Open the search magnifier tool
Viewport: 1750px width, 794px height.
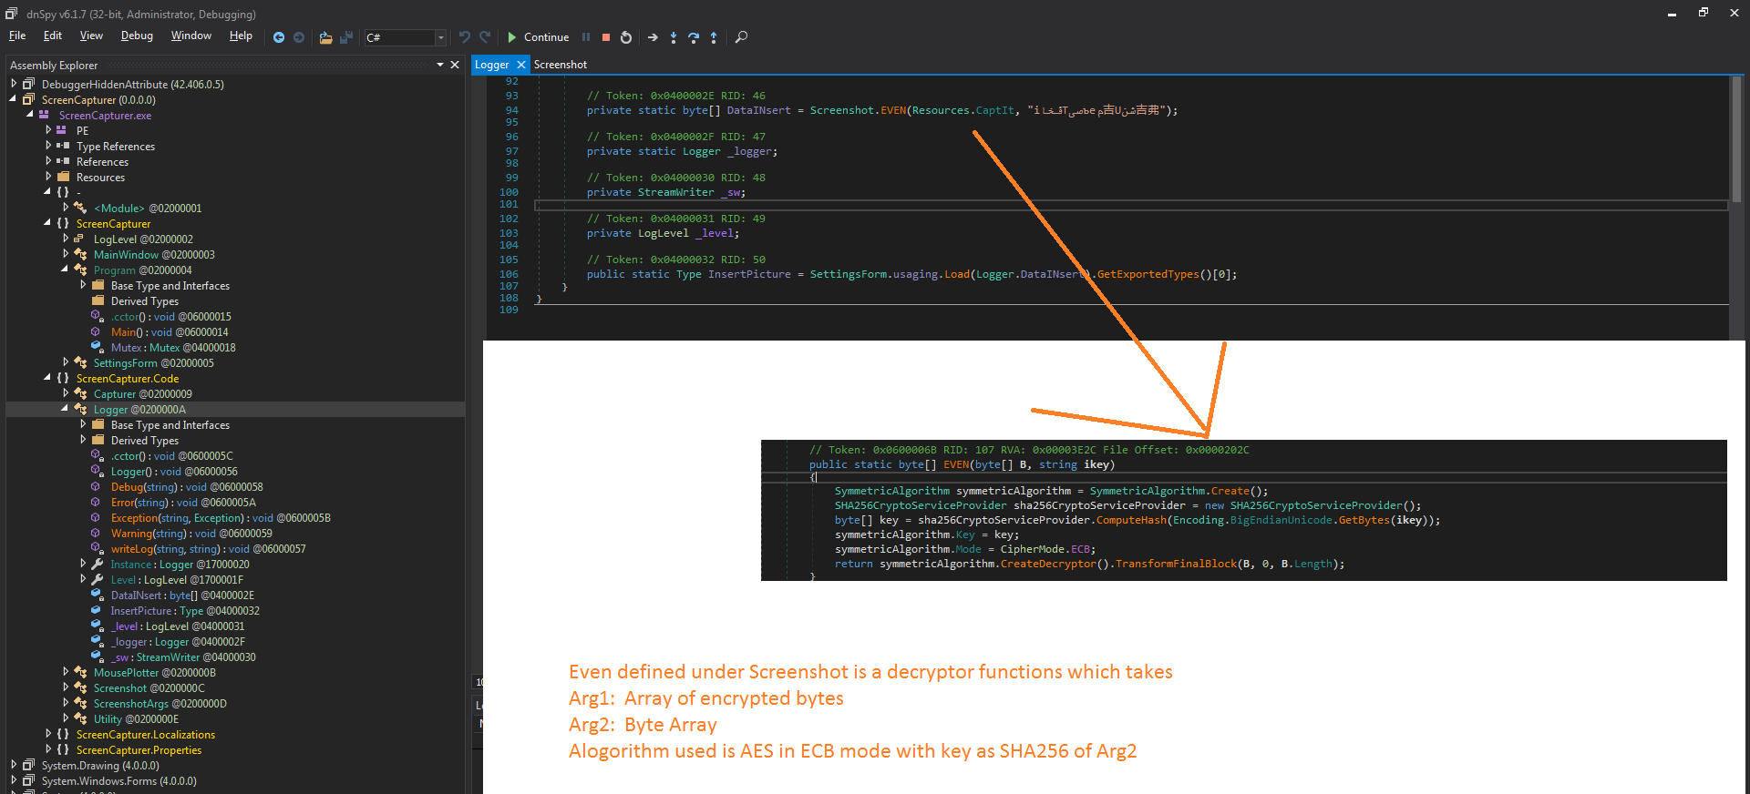741,37
